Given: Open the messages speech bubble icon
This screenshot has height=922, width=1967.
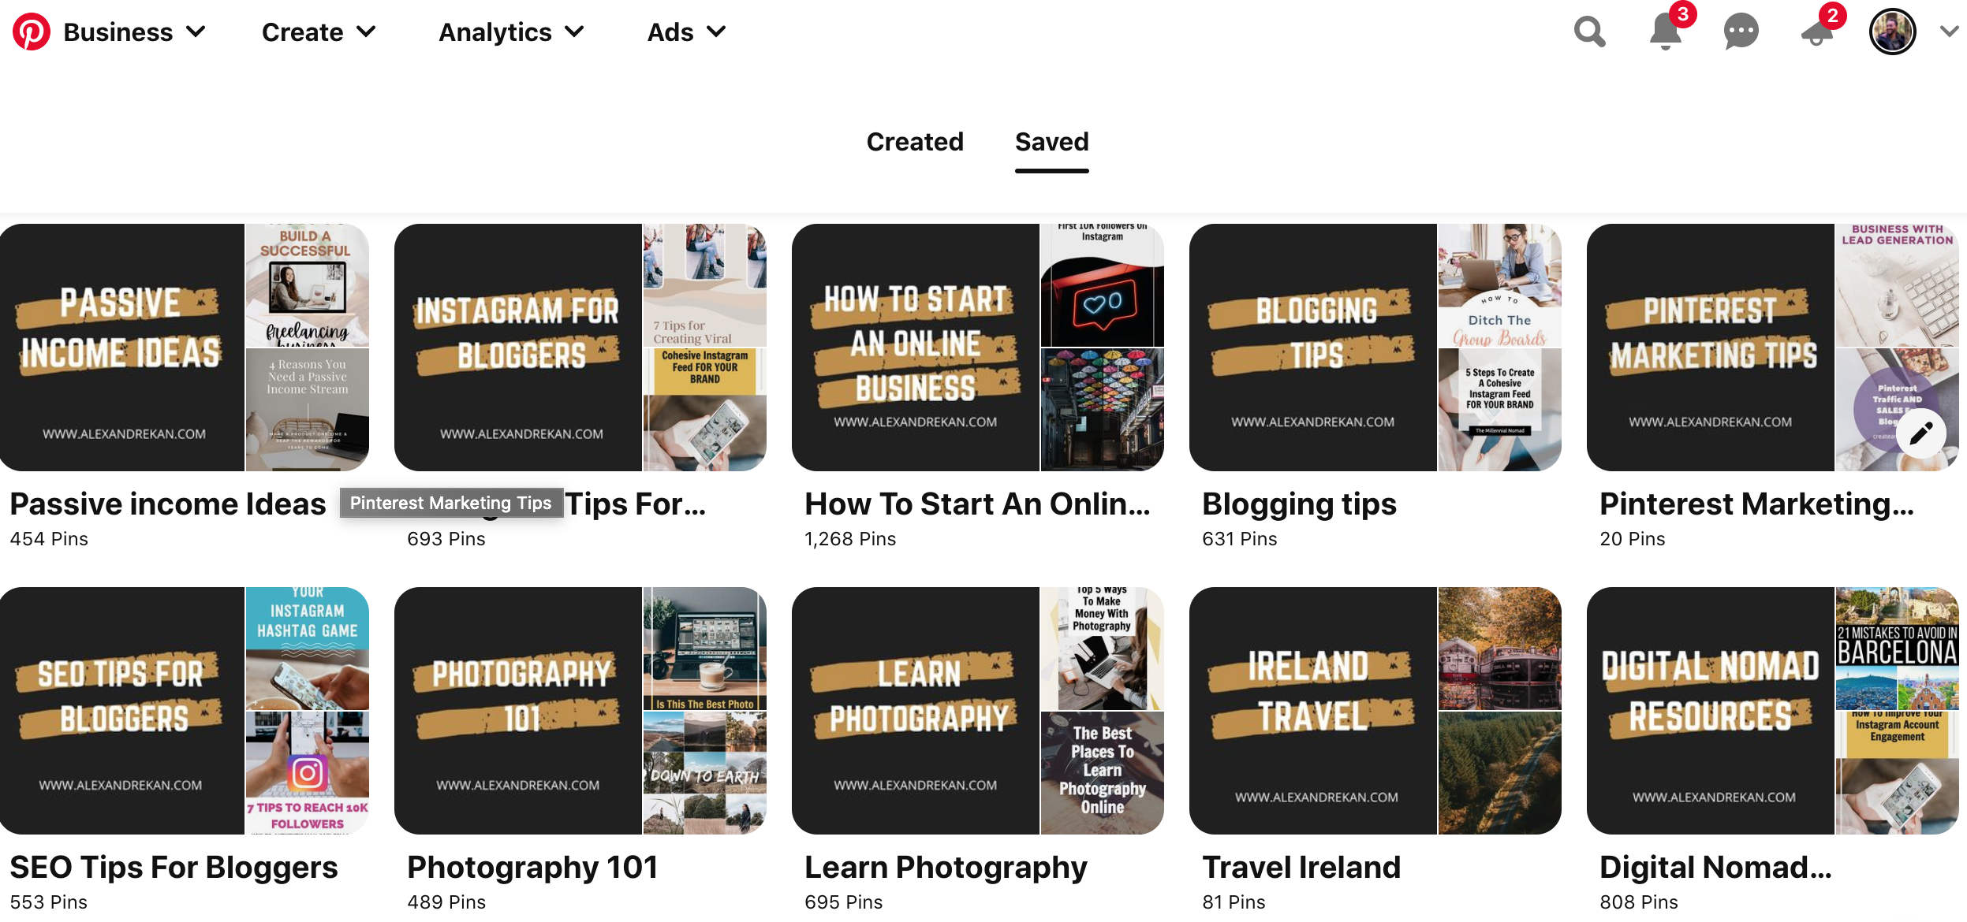Looking at the screenshot, I should pos(1741,32).
